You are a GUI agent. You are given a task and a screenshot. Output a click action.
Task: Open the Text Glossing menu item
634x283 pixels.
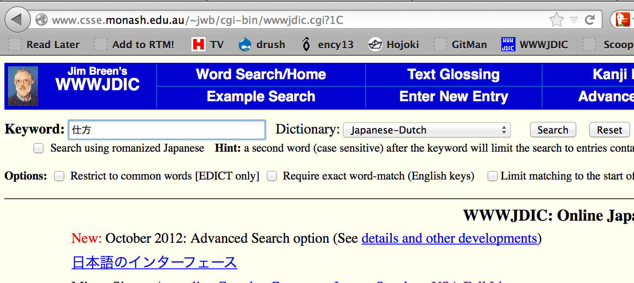[453, 75]
